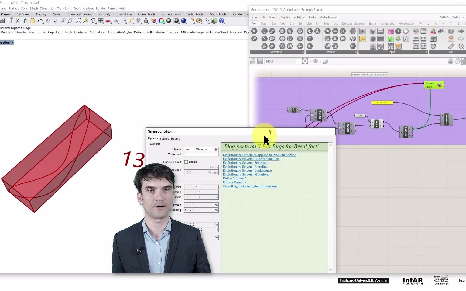The width and height of the screenshot is (466, 291).
Task: Open the Kangaroo2 ribbon tab
Action: (387, 24)
